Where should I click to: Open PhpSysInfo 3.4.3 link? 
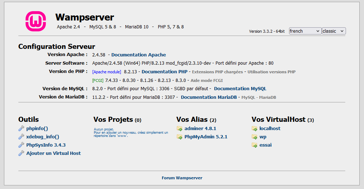[46, 145]
